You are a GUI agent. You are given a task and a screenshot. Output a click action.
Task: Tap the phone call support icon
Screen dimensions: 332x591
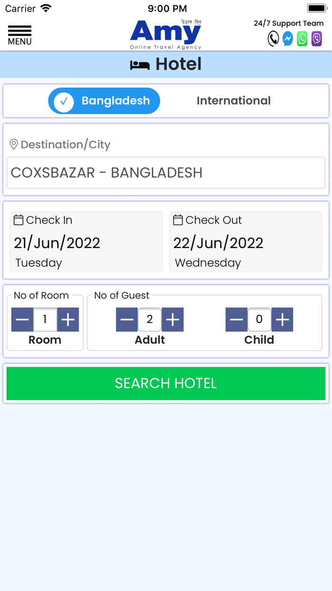pos(273,38)
